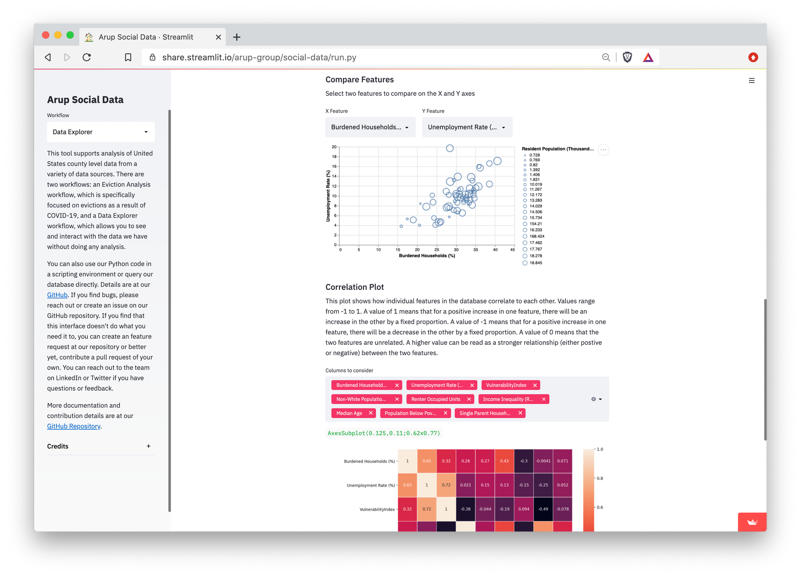Viewport: 801px width, 577px height.
Task: Expand columns multiselect dropdown arrow
Action: click(x=600, y=399)
